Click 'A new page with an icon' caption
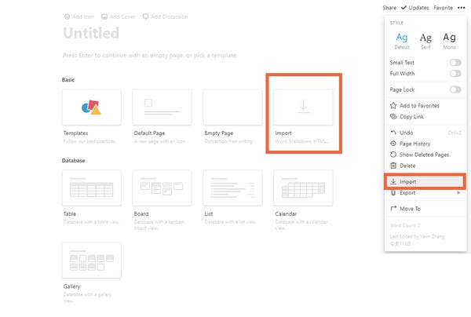 click(159, 140)
